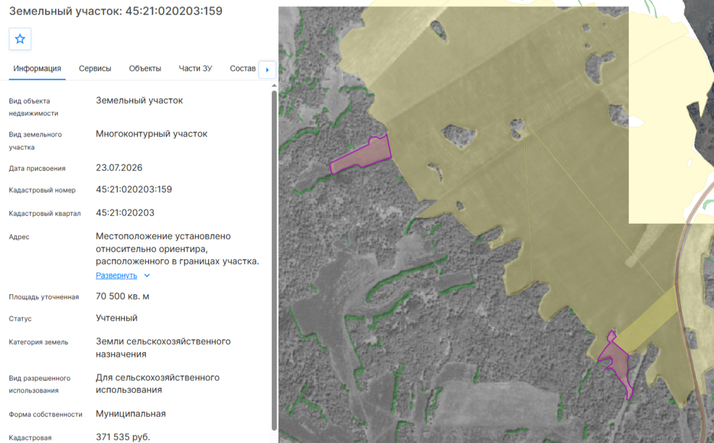Screen dimensions: 714x443
Task: Click the ownership value Муниципальная
Action: (x=131, y=414)
